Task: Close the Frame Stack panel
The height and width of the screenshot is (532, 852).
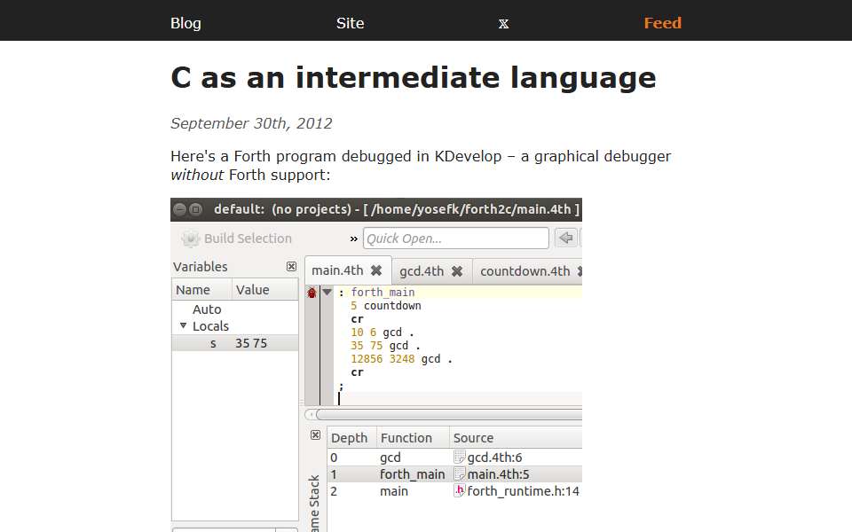Action: click(315, 435)
